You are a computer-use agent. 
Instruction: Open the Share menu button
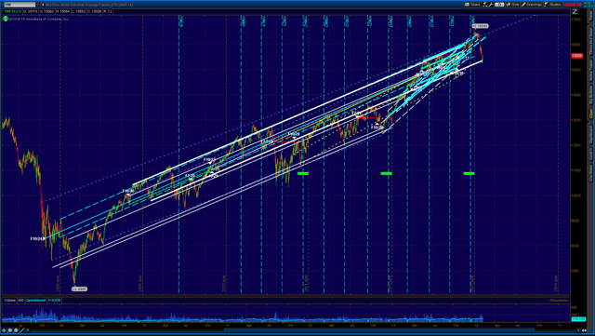(472, 5)
